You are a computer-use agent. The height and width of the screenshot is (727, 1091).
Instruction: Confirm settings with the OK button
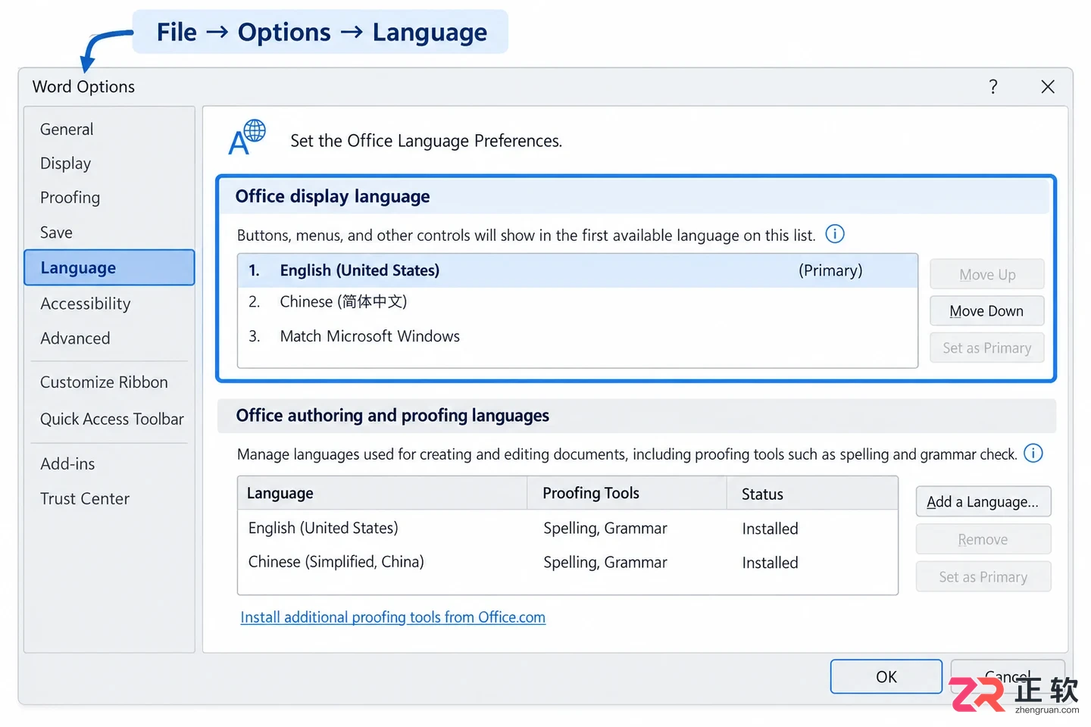click(886, 676)
